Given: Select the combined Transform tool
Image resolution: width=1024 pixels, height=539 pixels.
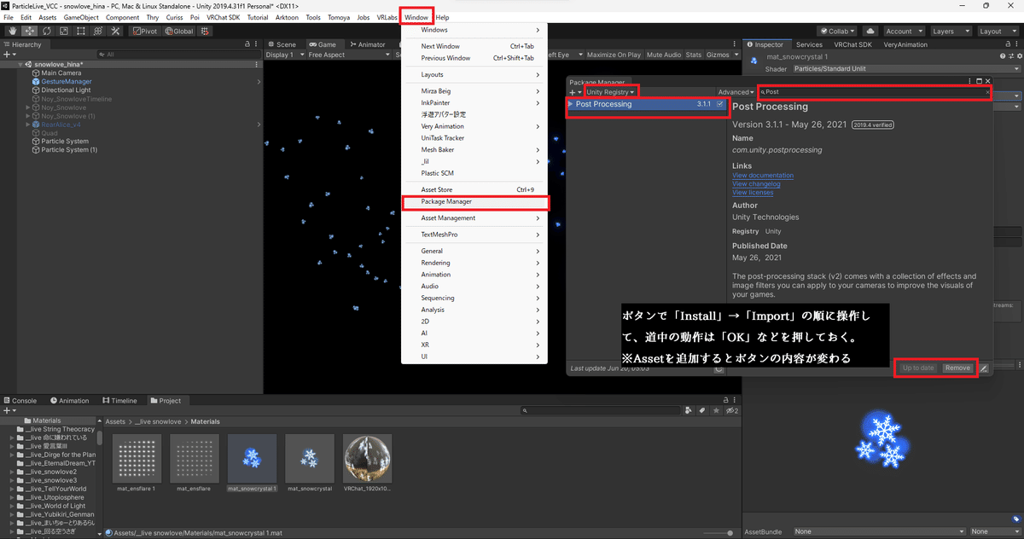Looking at the screenshot, I should point(98,32).
